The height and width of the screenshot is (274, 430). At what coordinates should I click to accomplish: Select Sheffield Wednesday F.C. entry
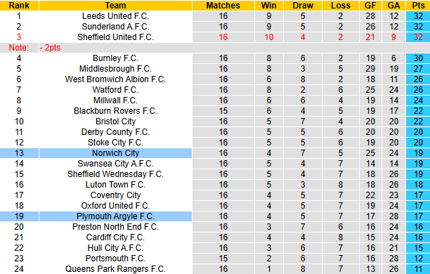tap(115, 174)
